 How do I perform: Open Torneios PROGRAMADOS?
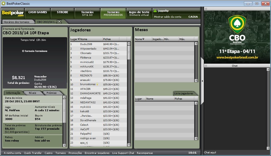113,13
